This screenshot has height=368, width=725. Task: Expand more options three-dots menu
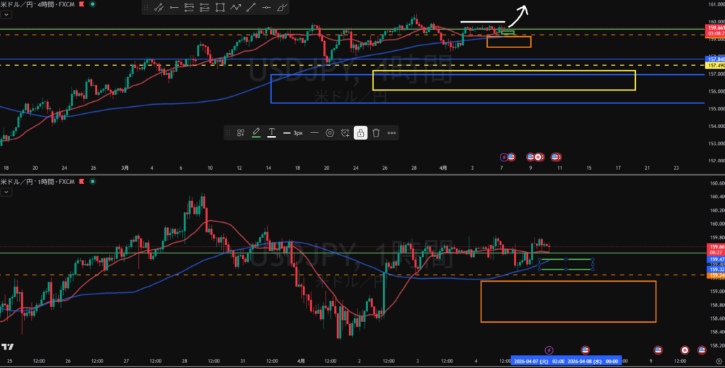[392, 132]
